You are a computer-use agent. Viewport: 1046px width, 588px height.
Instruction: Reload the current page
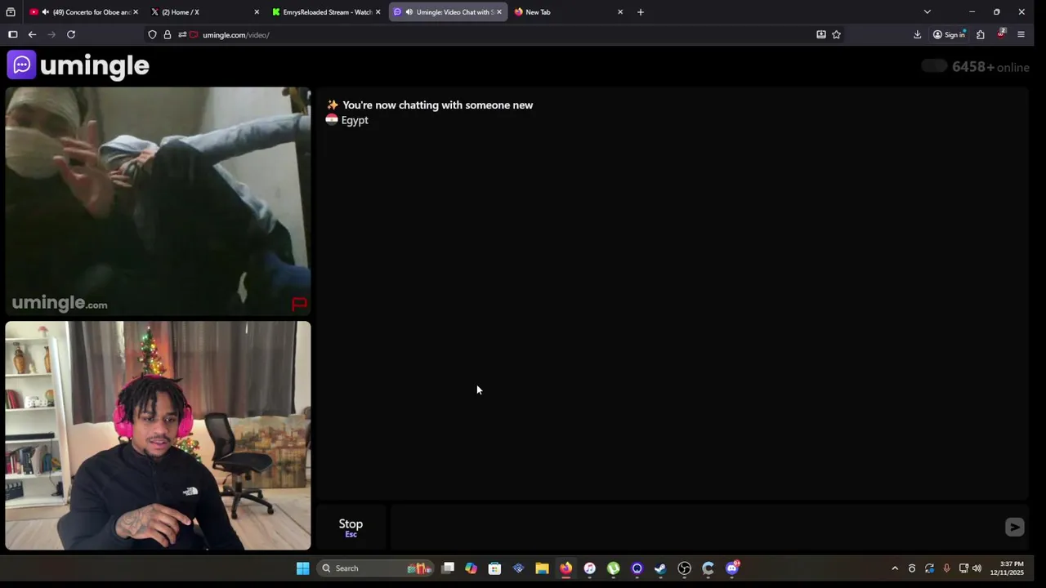point(71,34)
